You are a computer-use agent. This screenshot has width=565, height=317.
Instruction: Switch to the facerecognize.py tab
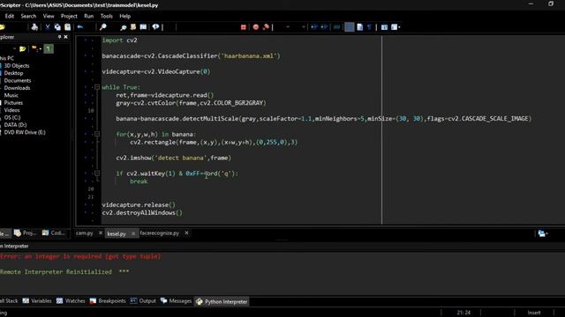159,232
